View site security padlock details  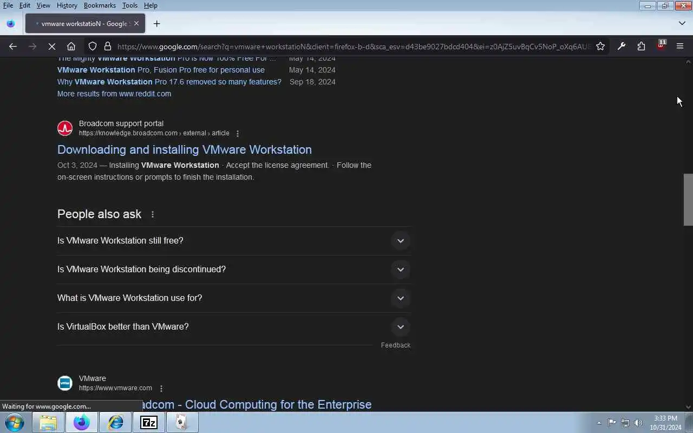(107, 47)
